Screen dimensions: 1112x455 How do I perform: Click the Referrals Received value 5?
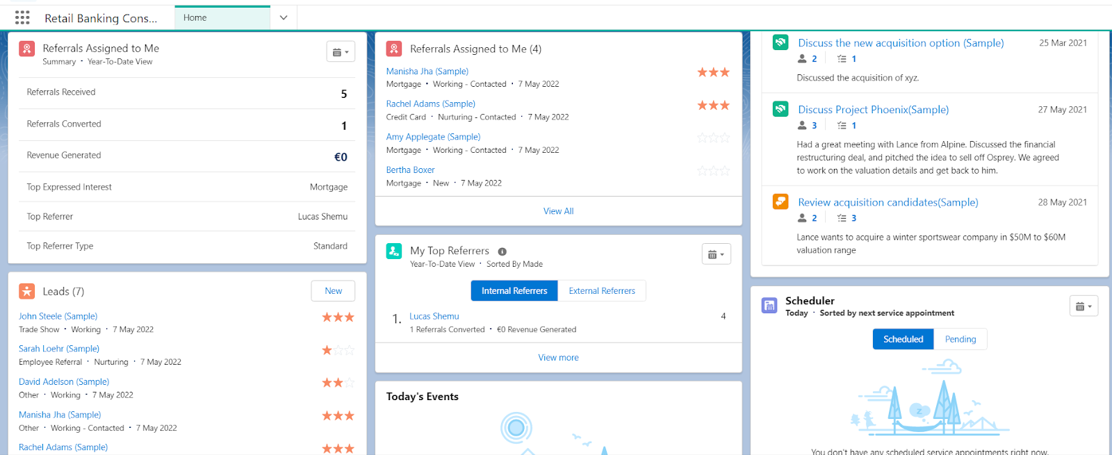[x=344, y=94]
